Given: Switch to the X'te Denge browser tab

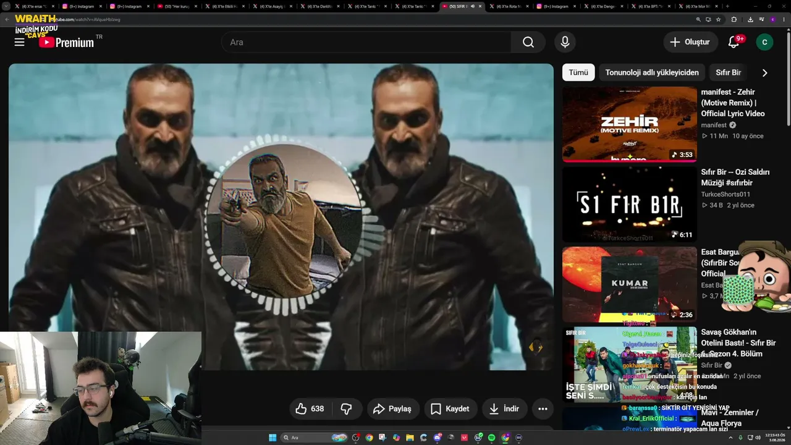Looking at the screenshot, I should [x=604, y=6].
